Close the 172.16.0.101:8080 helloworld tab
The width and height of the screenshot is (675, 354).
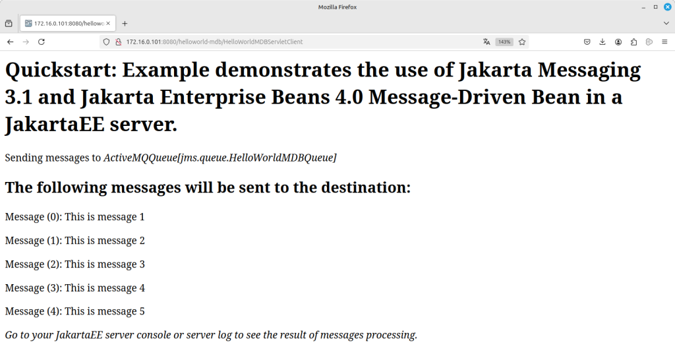click(108, 23)
